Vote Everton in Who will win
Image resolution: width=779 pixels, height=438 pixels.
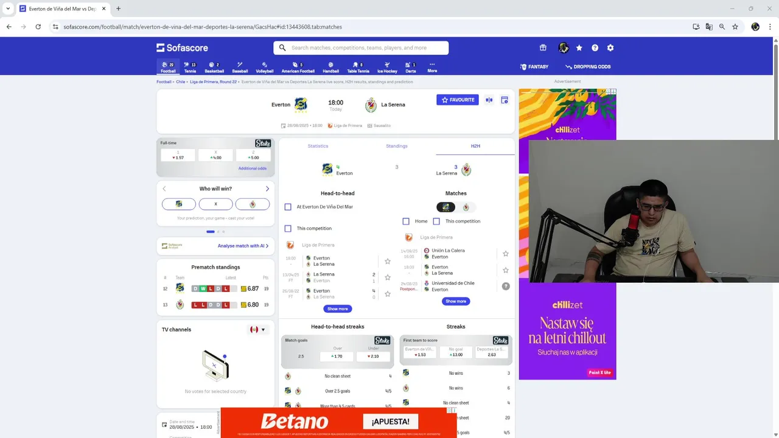click(x=179, y=204)
